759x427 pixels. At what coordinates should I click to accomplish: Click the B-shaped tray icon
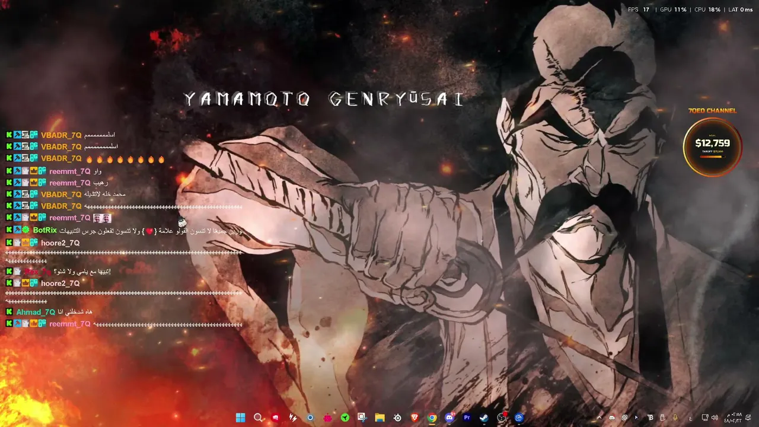coord(650,418)
